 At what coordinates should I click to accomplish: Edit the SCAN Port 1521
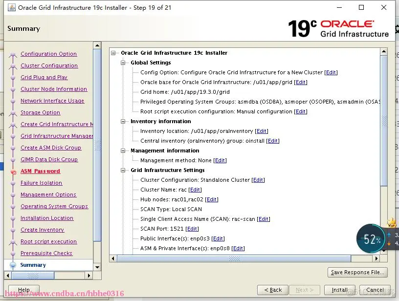click(x=192, y=229)
